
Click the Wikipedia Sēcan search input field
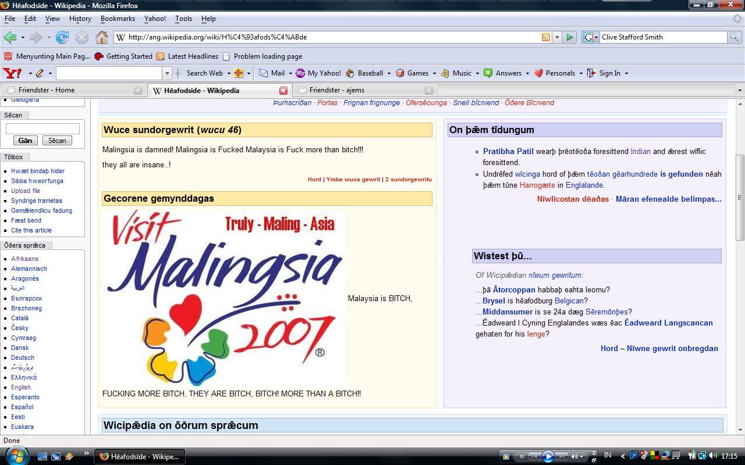point(42,129)
